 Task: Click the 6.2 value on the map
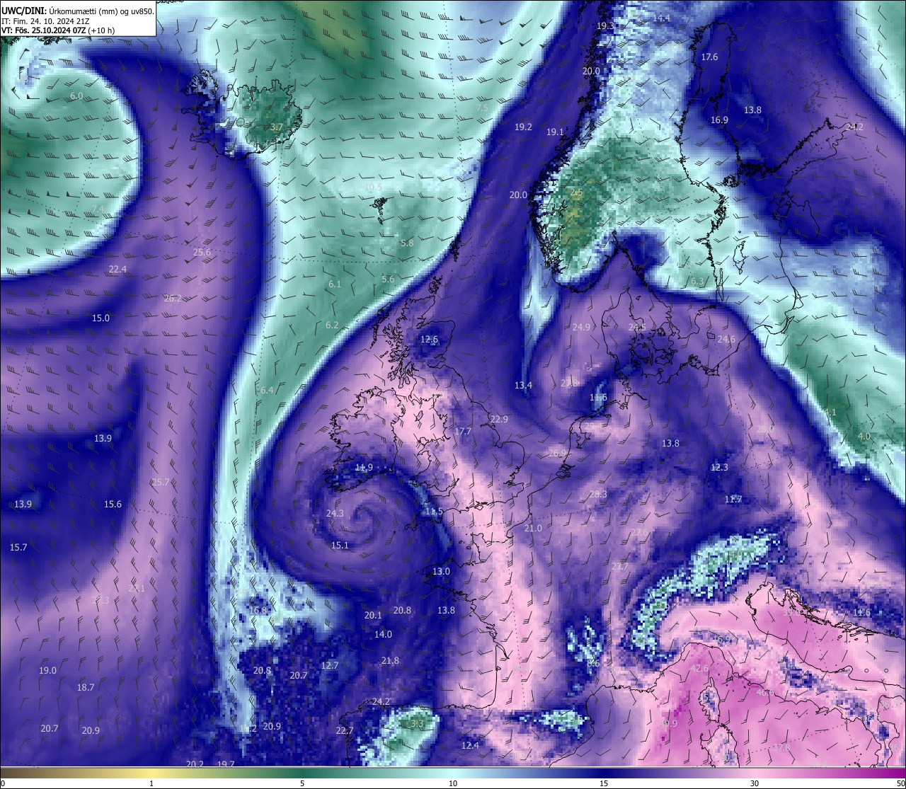[x=332, y=325]
